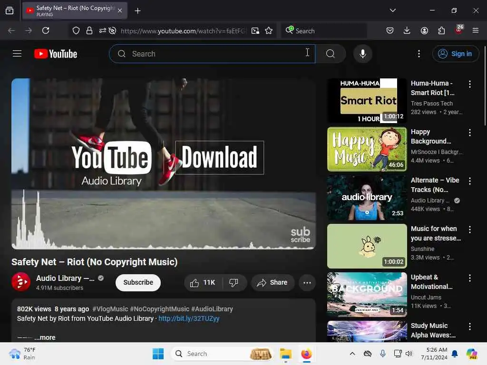Show site security padlock info

click(89, 30)
